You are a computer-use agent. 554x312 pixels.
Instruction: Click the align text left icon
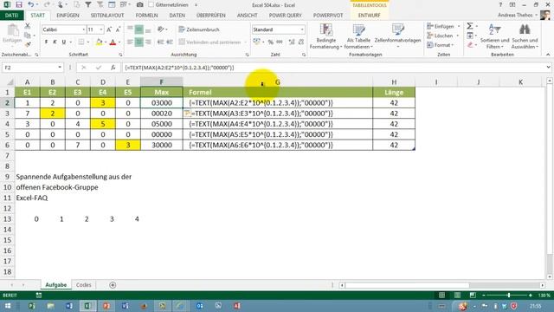(x=130, y=42)
